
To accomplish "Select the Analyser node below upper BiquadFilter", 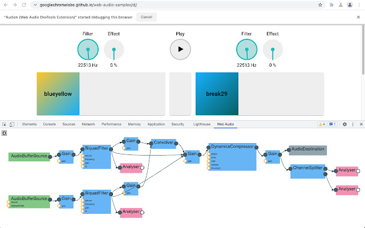I will click(131, 168).
